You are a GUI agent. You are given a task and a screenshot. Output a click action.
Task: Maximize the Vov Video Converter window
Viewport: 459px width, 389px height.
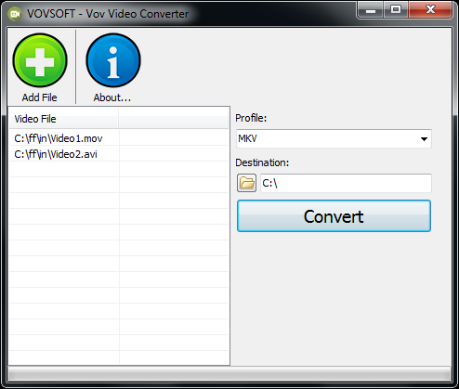pos(396,10)
